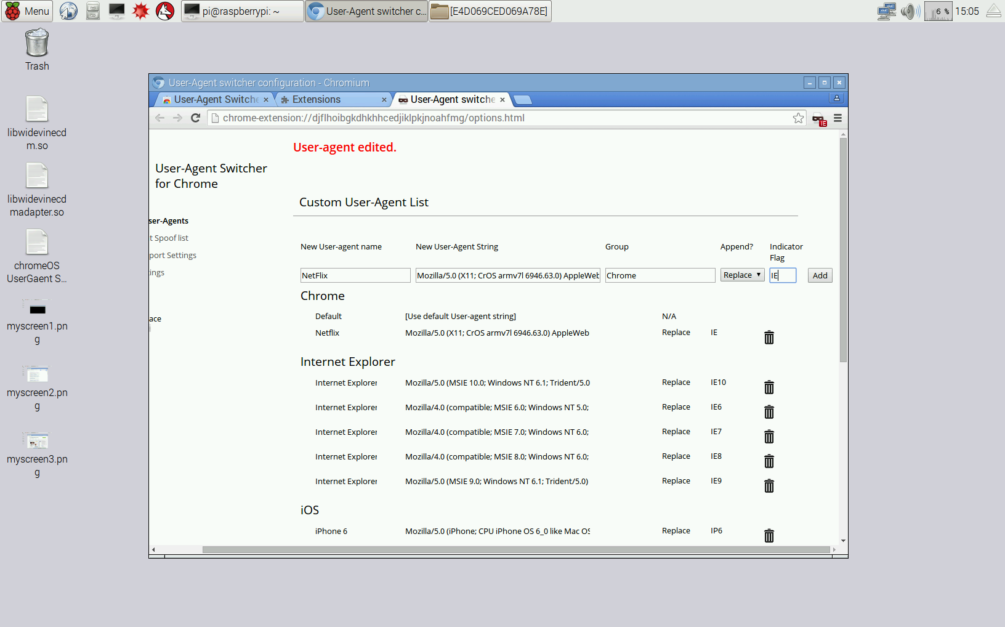
Task: Click the Netflix user-agent string text
Action: coord(497,333)
